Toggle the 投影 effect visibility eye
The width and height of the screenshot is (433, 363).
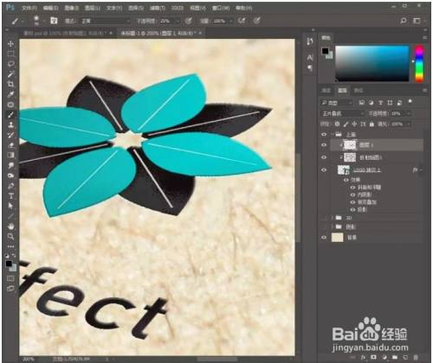point(352,209)
